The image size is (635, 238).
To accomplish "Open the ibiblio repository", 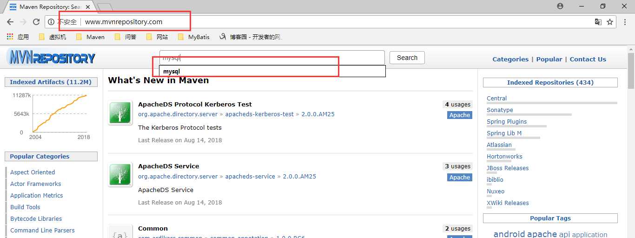I will point(495,179).
